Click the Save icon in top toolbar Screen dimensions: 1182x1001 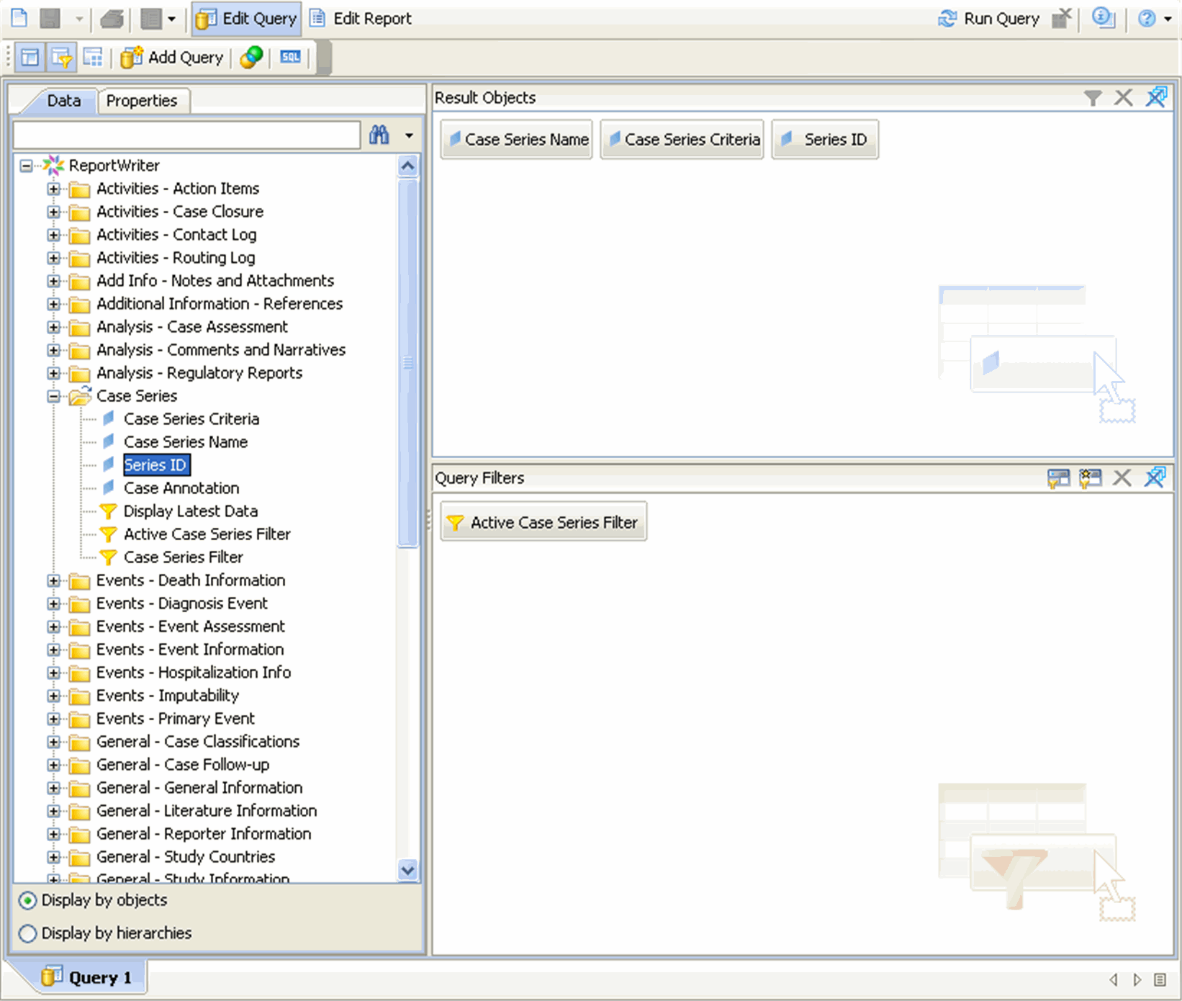50,18
